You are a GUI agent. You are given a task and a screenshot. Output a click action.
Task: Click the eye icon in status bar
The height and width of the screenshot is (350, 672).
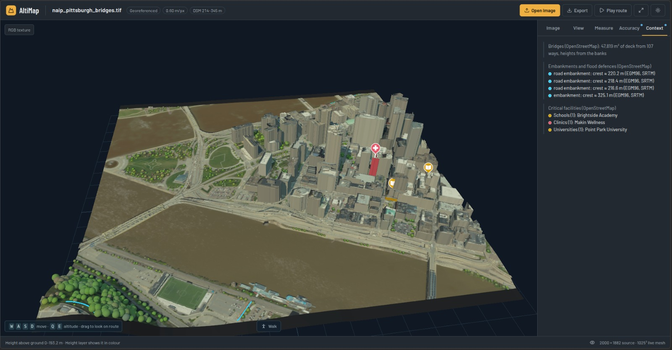pyautogui.click(x=592, y=342)
